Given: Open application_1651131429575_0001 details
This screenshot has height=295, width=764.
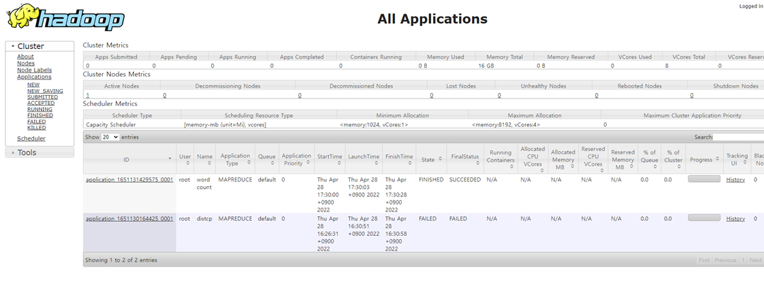Looking at the screenshot, I should point(129,180).
